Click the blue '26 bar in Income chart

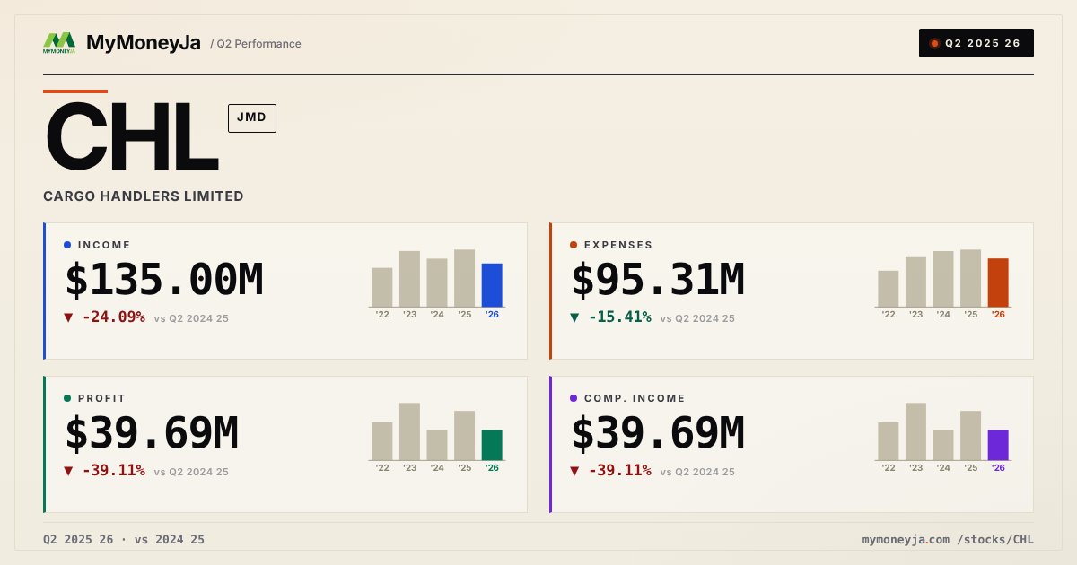(492, 285)
